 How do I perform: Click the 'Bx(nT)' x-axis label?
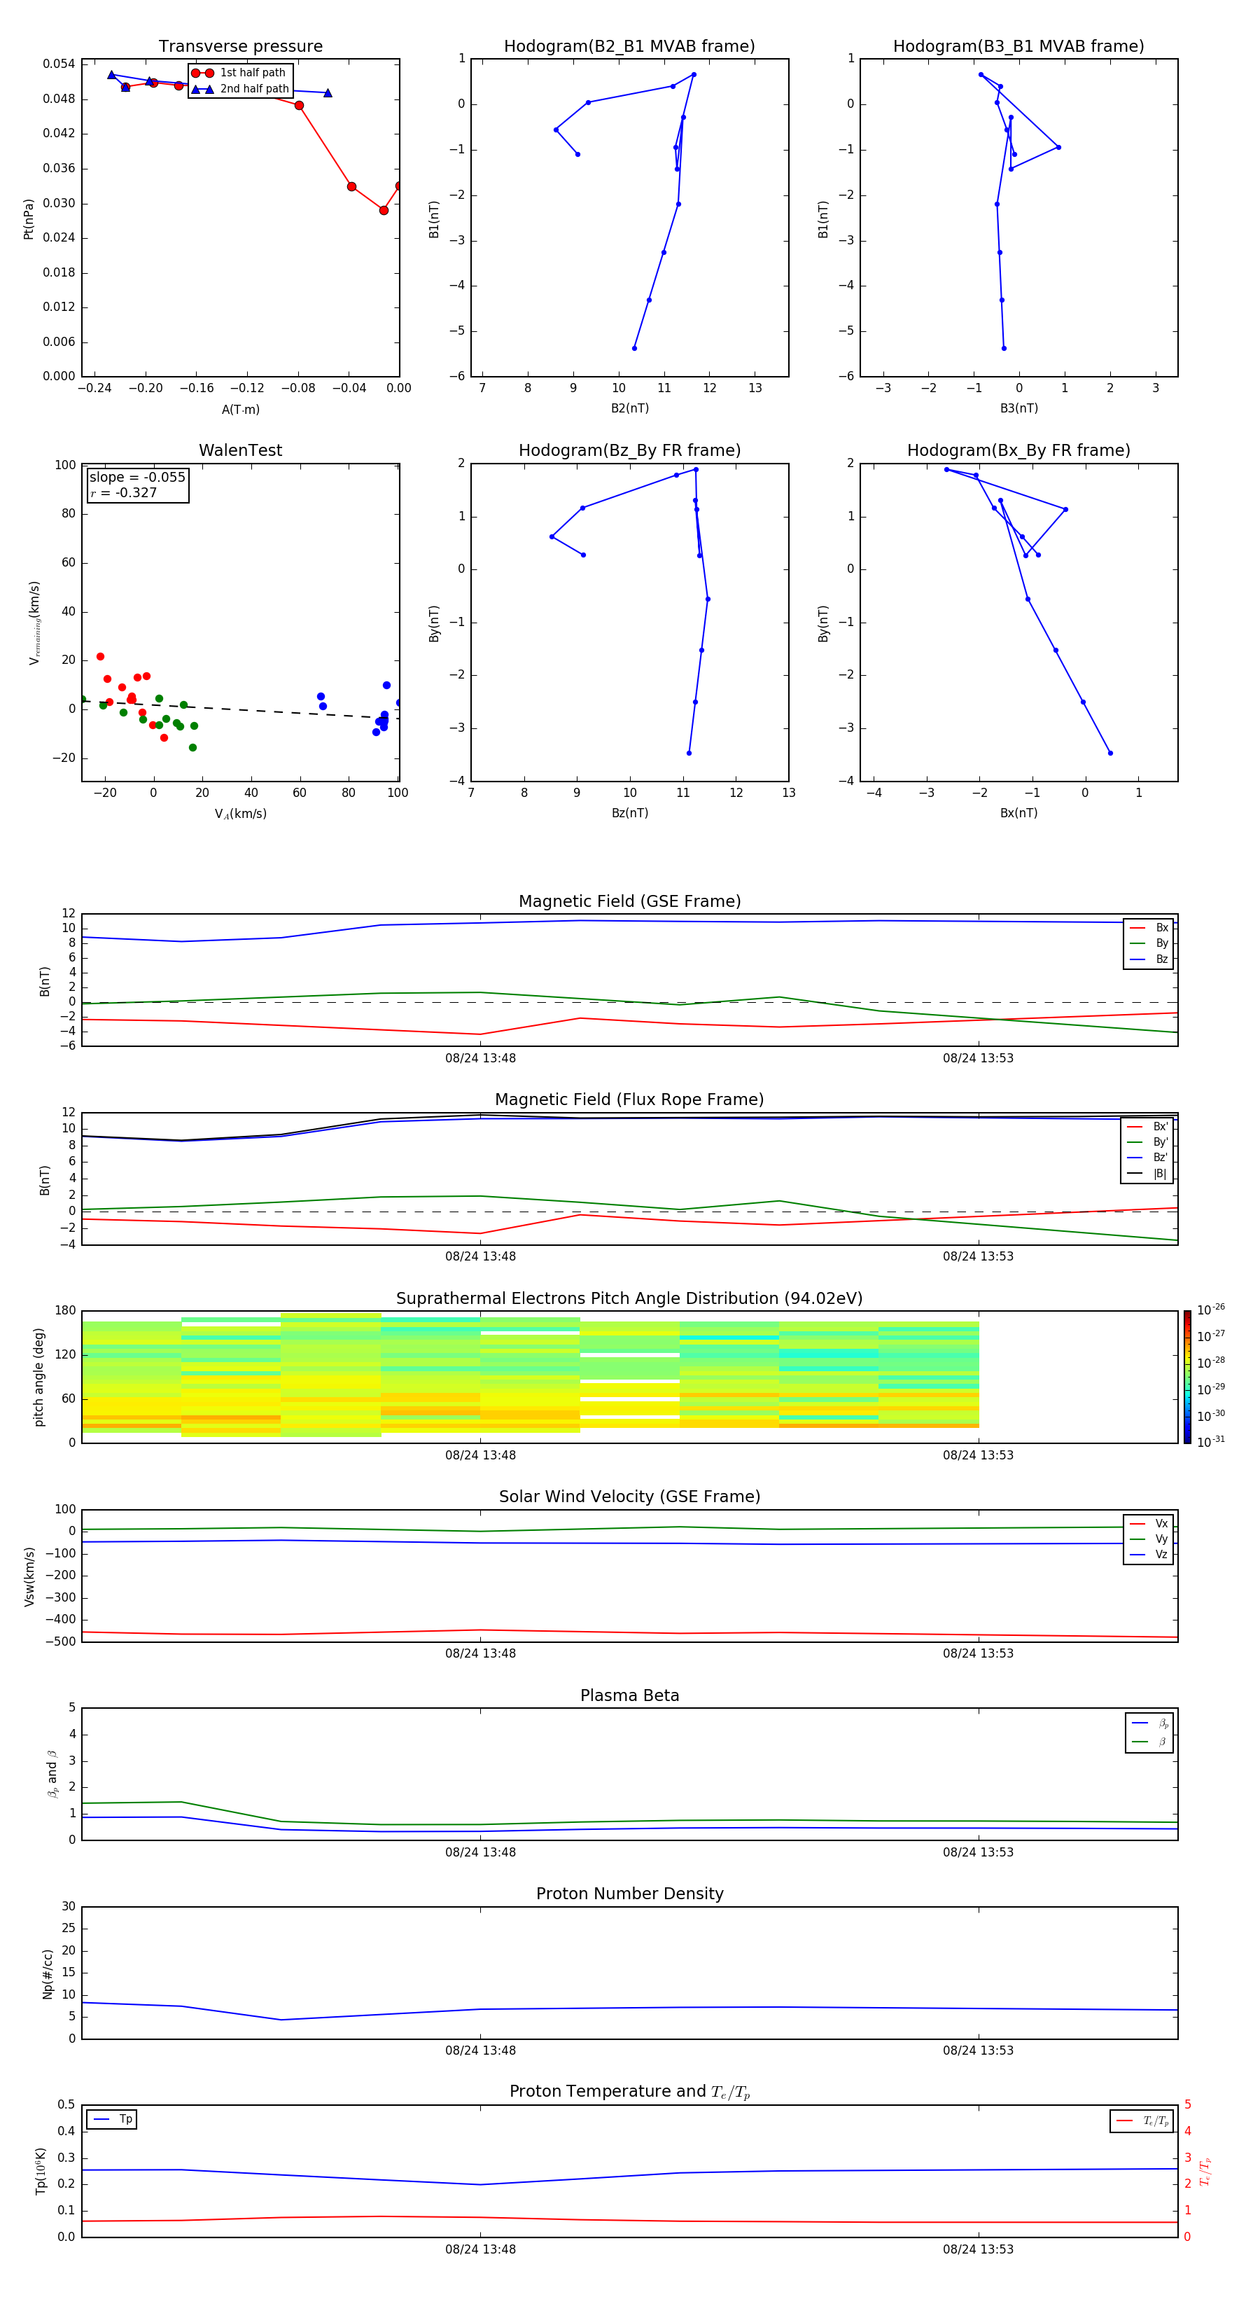click(x=1018, y=813)
